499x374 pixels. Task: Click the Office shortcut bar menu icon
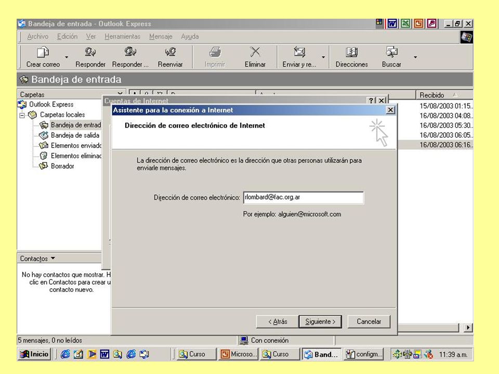pyautogui.click(x=379, y=23)
